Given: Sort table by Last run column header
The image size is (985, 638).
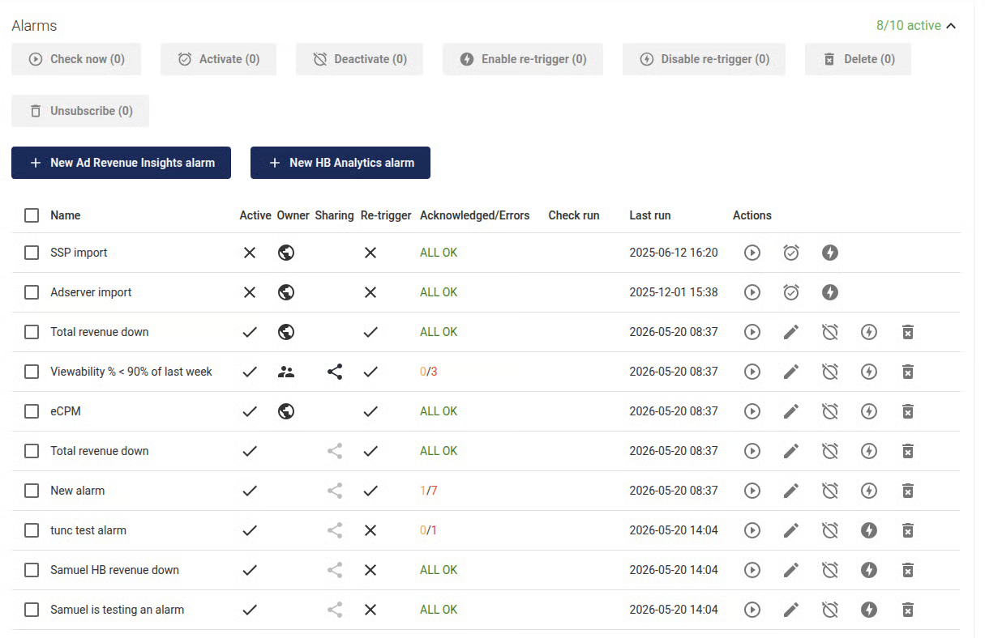Looking at the screenshot, I should tap(650, 215).
